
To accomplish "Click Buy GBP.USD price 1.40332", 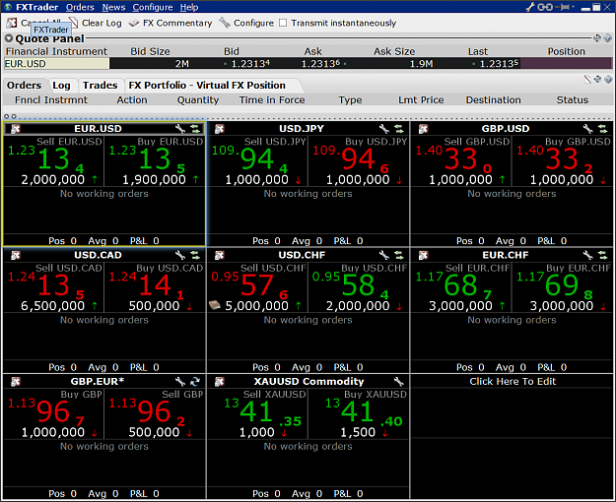I will 563,160.
